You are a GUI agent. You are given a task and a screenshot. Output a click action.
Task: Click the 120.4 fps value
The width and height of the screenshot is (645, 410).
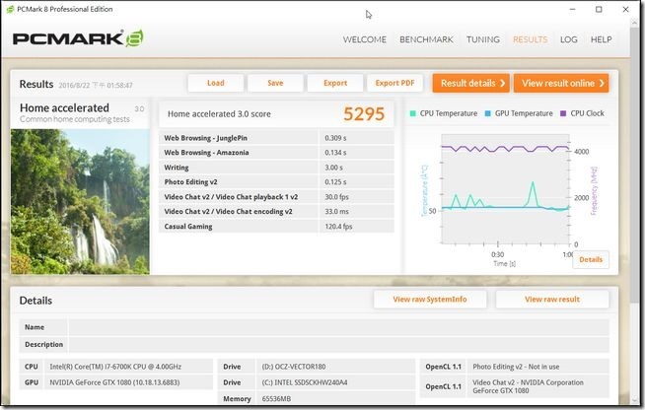coord(338,226)
